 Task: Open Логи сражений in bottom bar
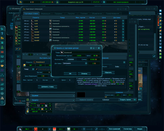click(x=114, y=129)
